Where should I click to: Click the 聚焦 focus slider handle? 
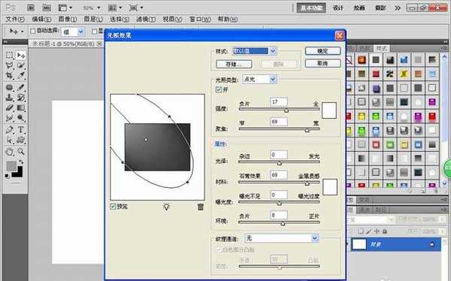click(307, 130)
